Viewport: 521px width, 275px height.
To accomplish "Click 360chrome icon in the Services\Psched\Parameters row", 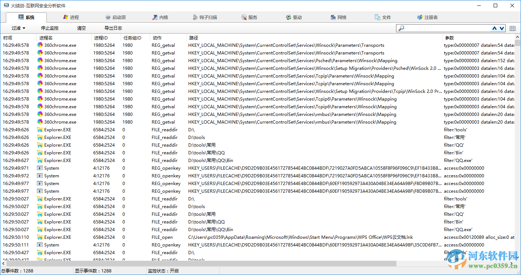I will point(40,60).
